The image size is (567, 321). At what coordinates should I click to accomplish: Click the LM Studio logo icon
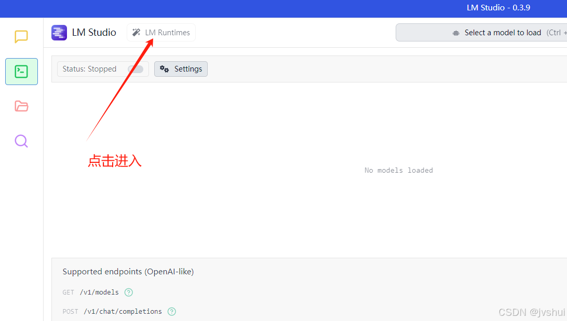(59, 33)
